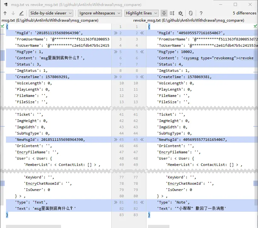Open the Ignore whitespaces dropdown

[x=100, y=13]
